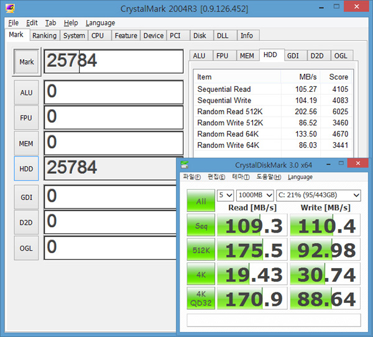
Task: Open the Language menu in CrystalDiskMark
Action: pyautogui.click(x=300, y=177)
